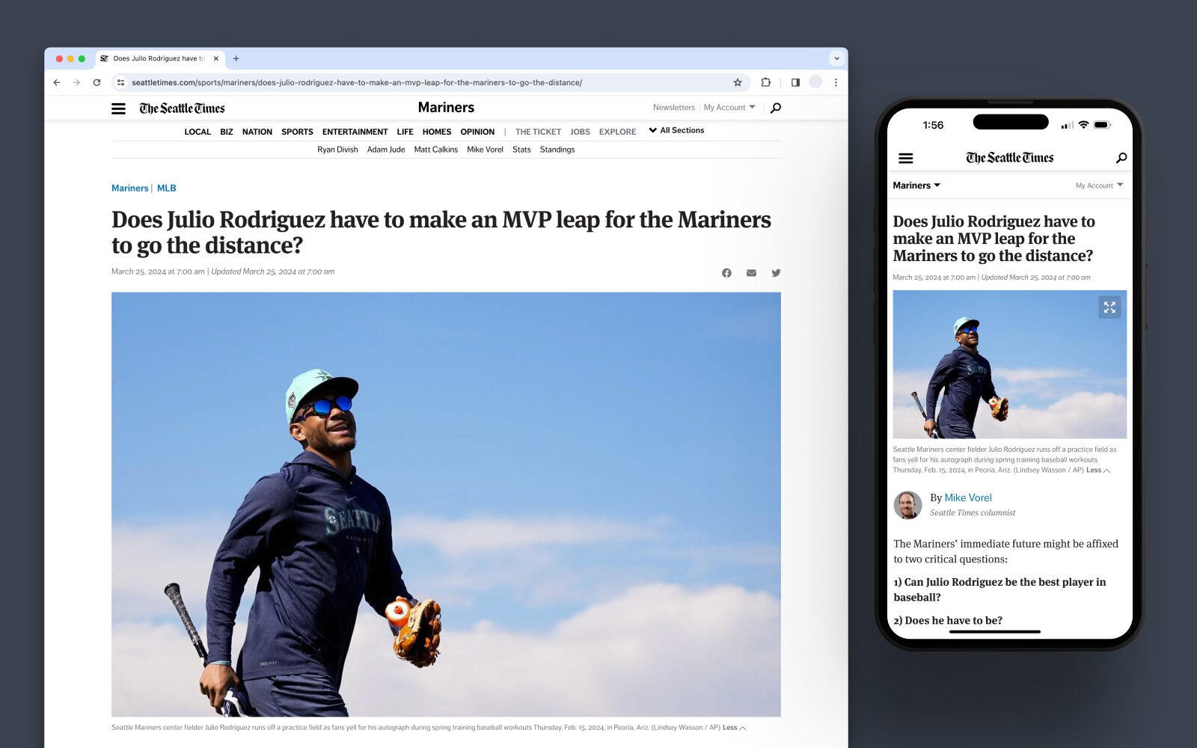Click The Seattle Times logo in desktop browser
The image size is (1197, 748).
pyautogui.click(x=182, y=108)
